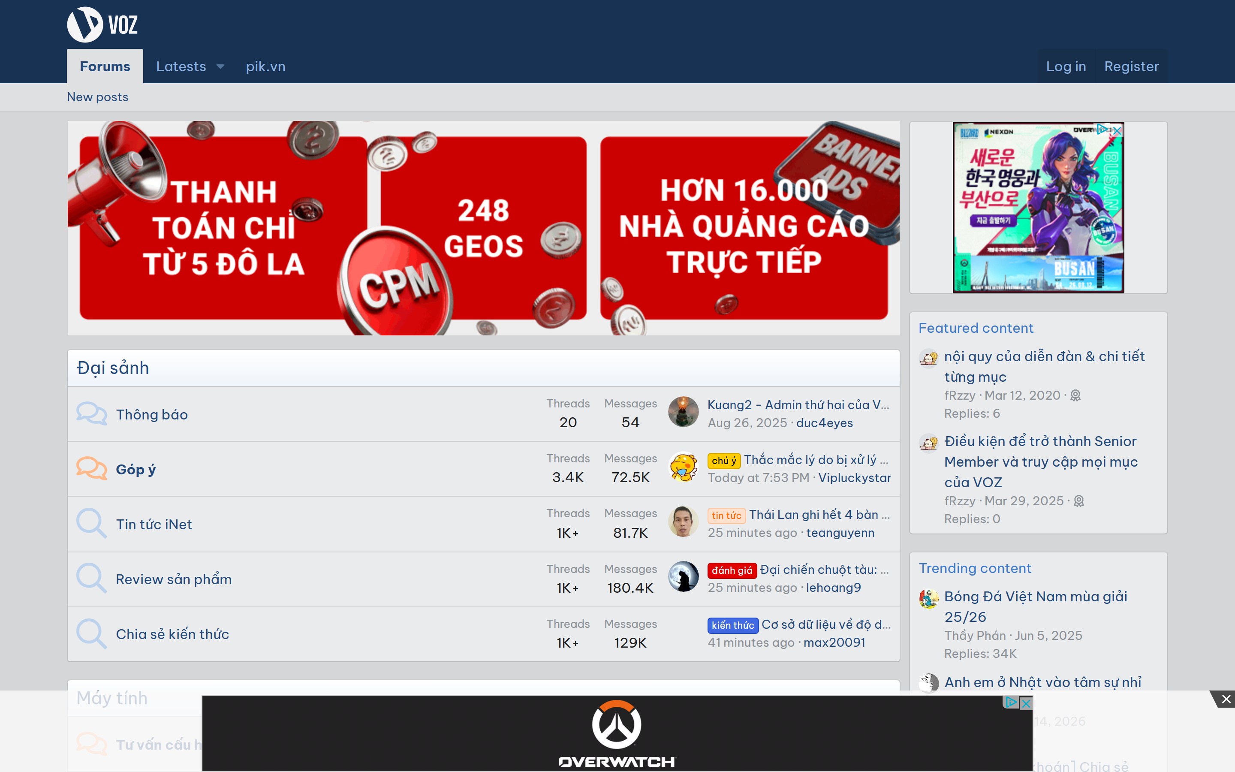Open user profile duc4eyes
Screen dimensions: 1235x772
[824, 423]
